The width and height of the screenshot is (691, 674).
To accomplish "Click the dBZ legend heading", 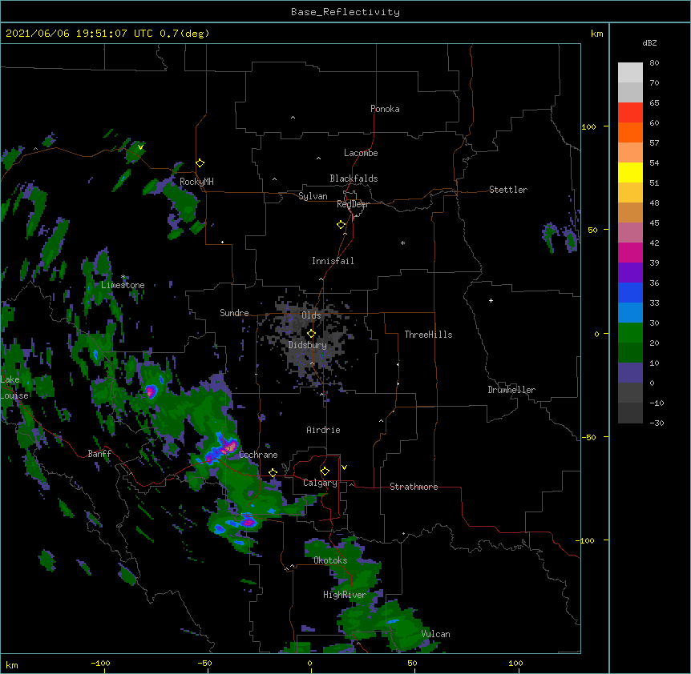I will [x=649, y=43].
